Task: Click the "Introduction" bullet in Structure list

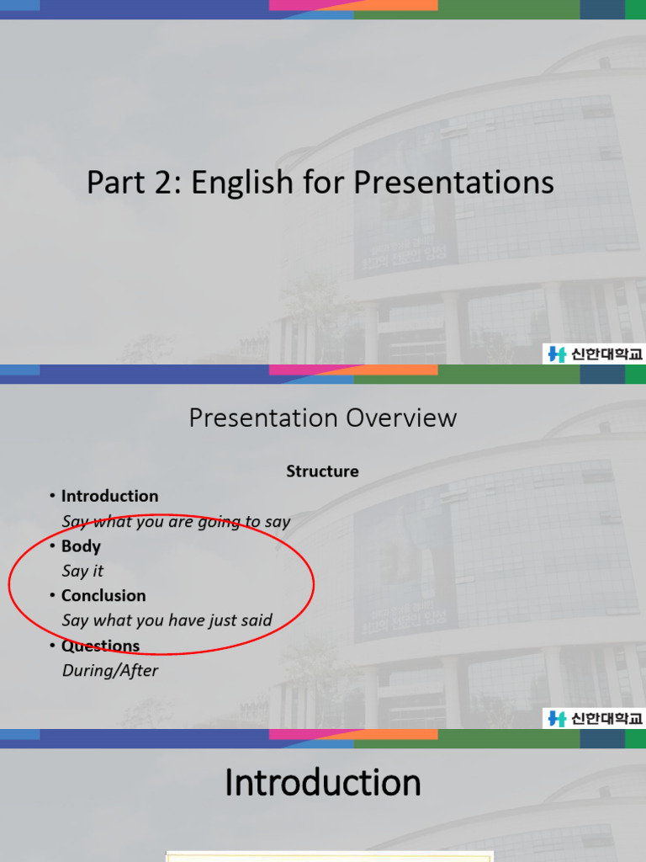Action: pyautogui.click(x=109, y=496)
